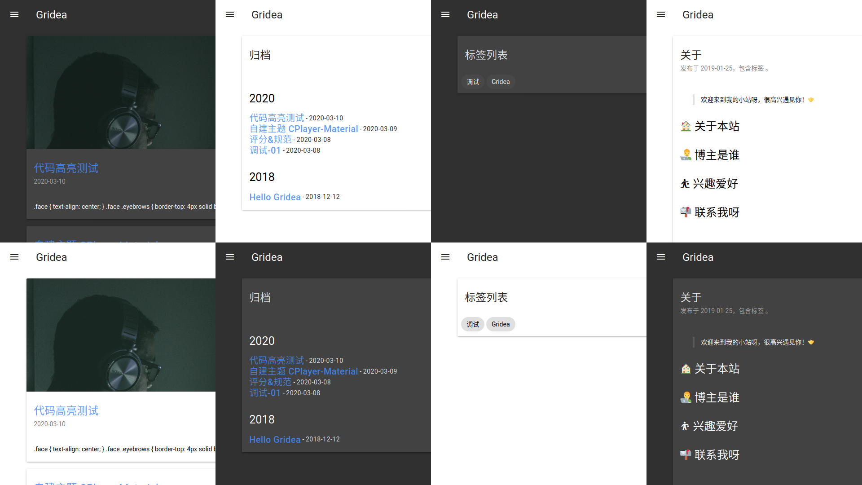The image size is (862, 485).
Task: Open the post 自建主题 CPlayer-Material
Action: point(303,129)
